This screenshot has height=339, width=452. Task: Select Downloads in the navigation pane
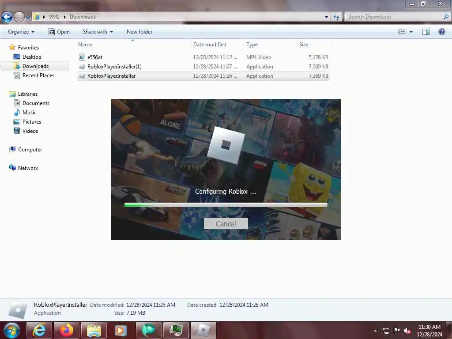(35, 66)
